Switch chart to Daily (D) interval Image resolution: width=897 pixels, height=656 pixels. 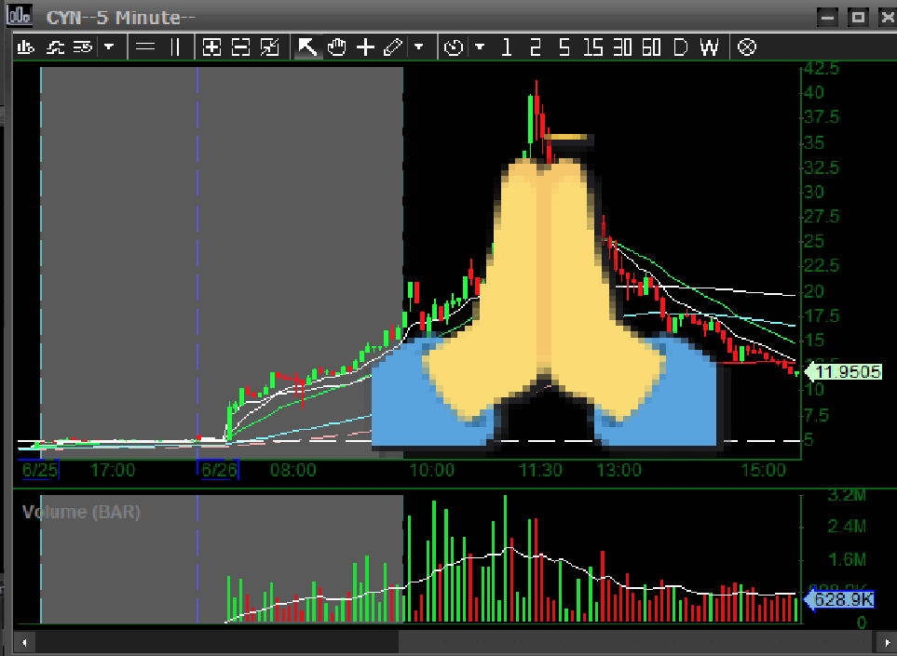(680, 47)
